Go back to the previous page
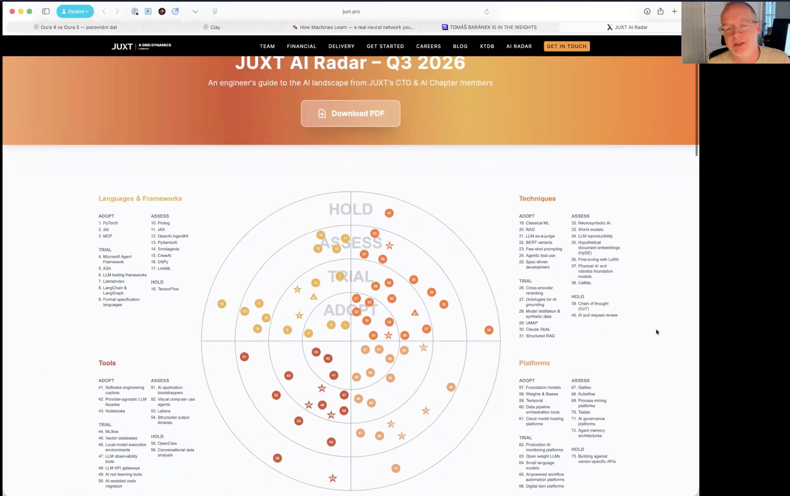The height and width of the screenshot is (496, 790). pos(104,11)
